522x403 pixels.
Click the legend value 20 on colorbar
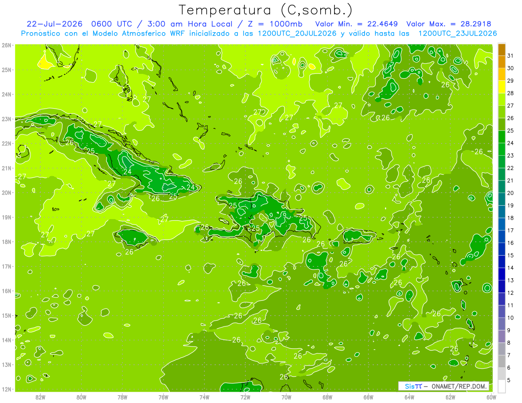pyautogui.click(x=511, y=193)
